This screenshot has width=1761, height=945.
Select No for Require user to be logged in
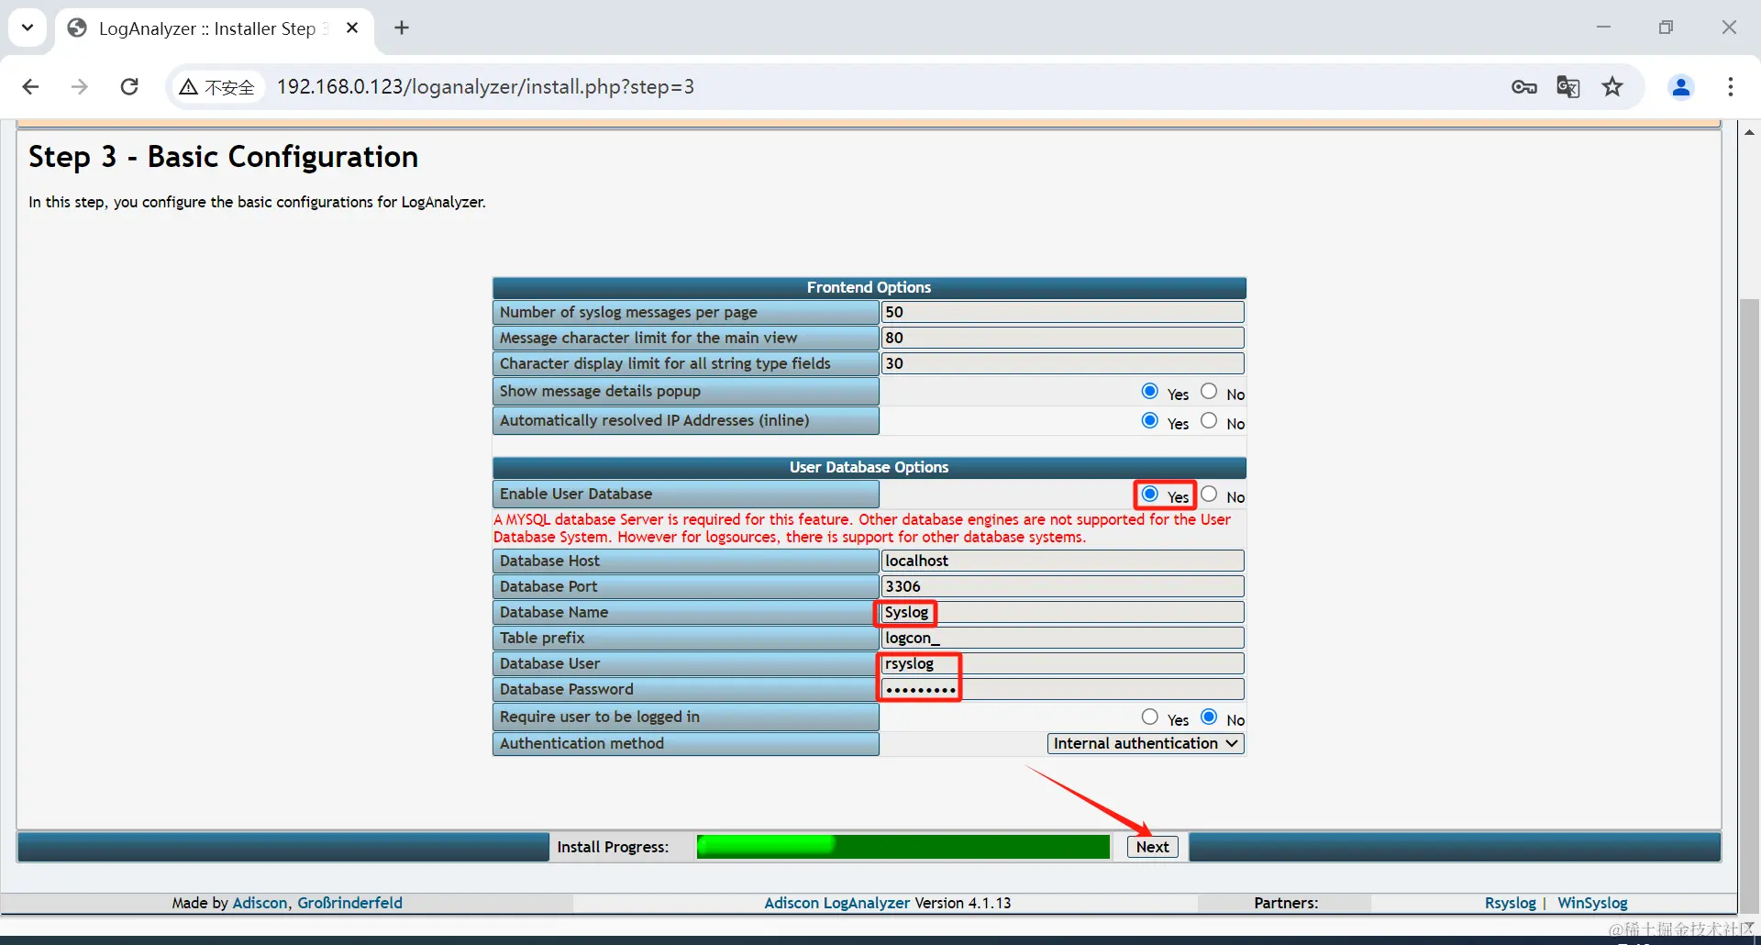pyautogui.click(x=1209, y=717)
